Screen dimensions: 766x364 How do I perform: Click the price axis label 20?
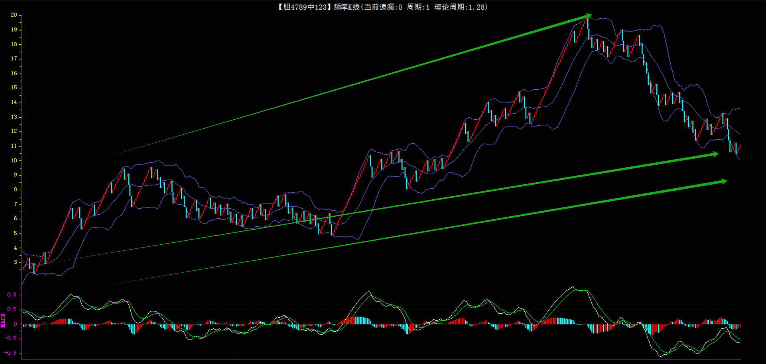point(14,15)
